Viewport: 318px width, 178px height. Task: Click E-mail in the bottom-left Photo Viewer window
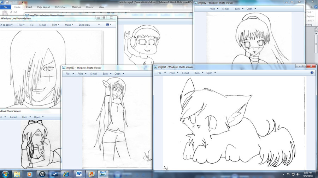(x=13, y=117)
